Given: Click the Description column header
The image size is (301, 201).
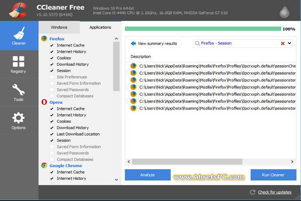Looking at the screenshot, I should [141, 57].
